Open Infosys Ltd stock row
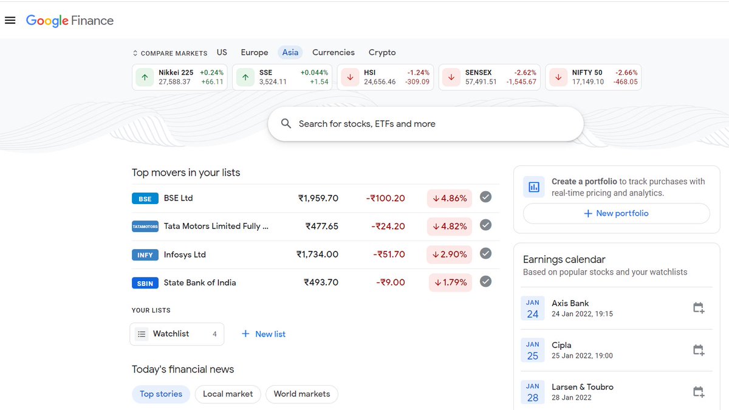The height and width of the screenshot is (410, 729). coord(315,255)
